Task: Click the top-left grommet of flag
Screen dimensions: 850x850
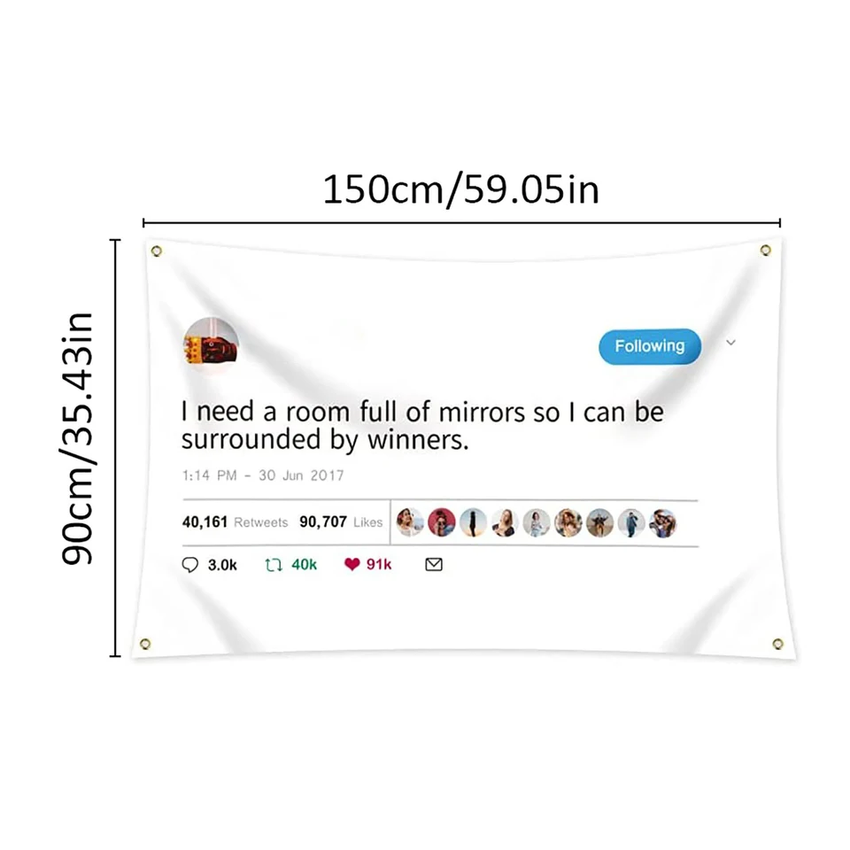Action: (x=157, y=251)
